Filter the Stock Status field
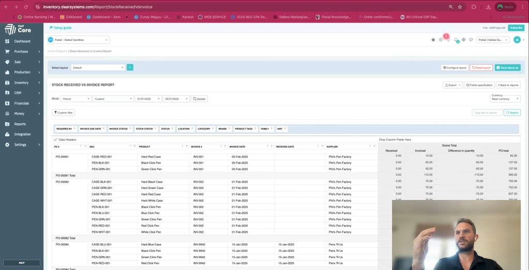This screenshot has height=270, width=529. click(x=155, y=129)
